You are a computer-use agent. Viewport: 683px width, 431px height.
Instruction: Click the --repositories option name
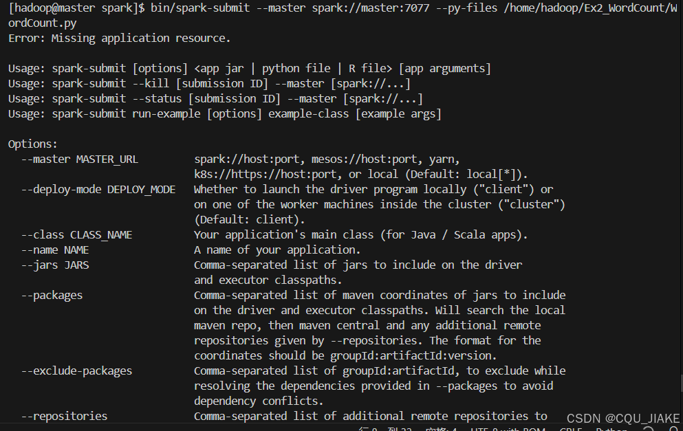pyautogui.click(x=64, y=417)
